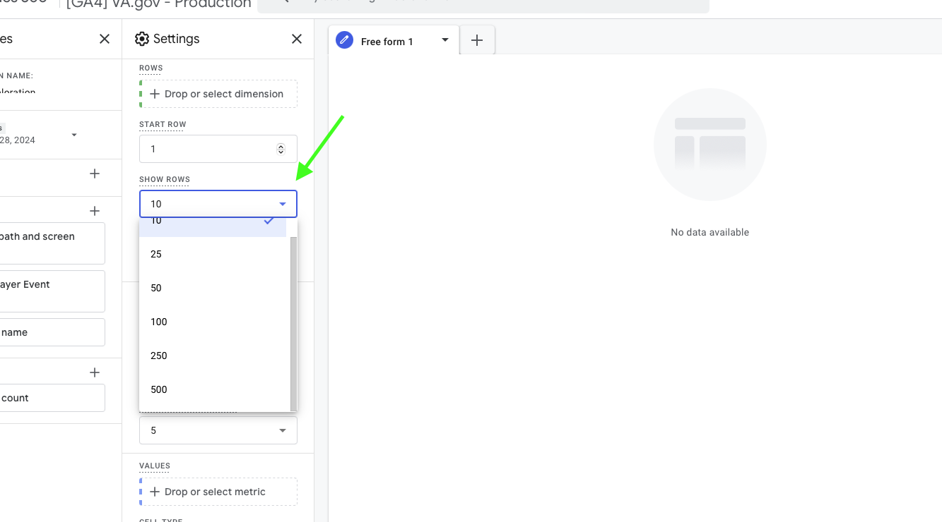942x522 pixels.
Task: Select 25 rows option
Action: (x=156, y=254)
